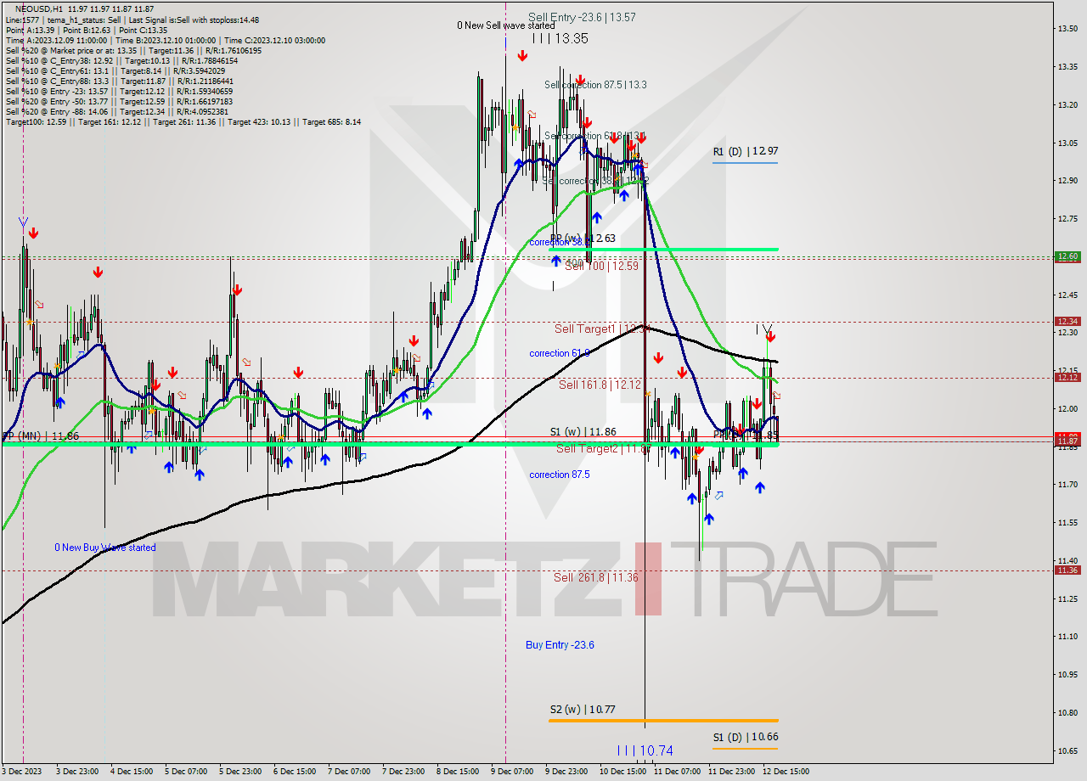Click the '8 Dec 15:00' time axis label

[458, 772]
